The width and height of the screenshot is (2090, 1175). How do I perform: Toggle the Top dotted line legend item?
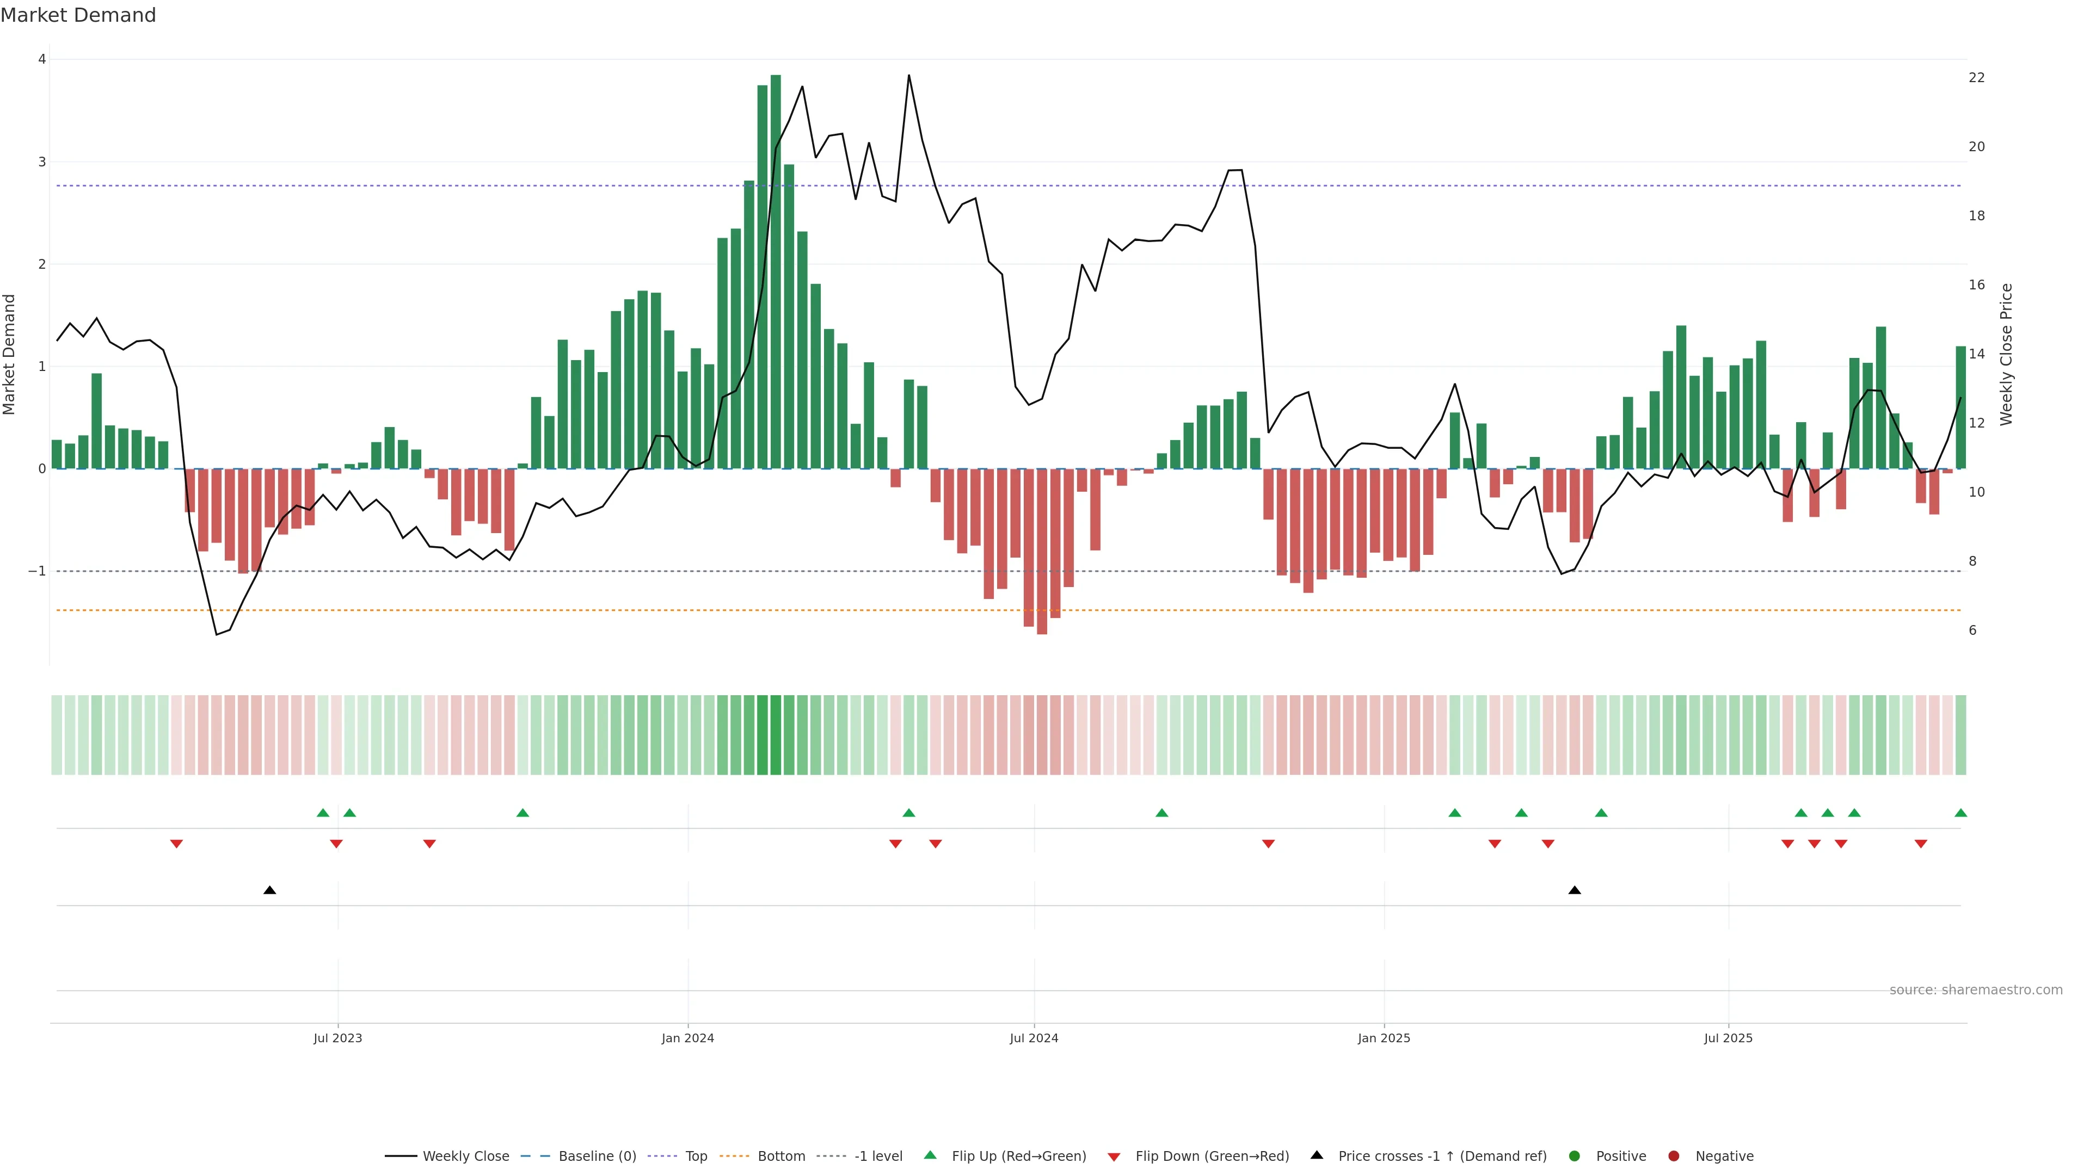coord(696,1157)
